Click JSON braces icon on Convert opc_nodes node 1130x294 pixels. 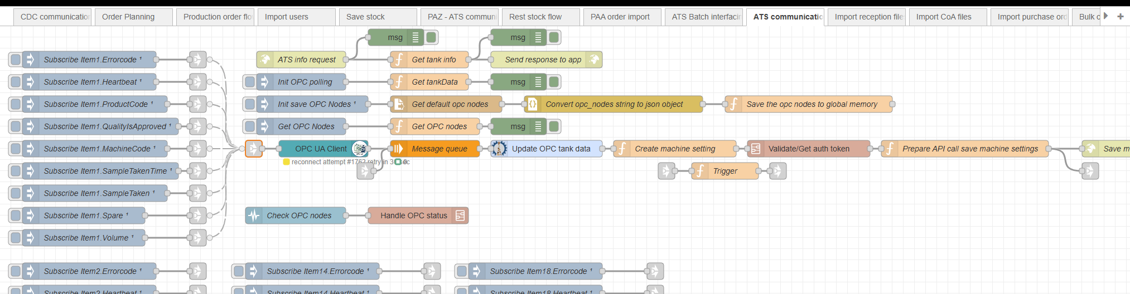pos(533,104)
